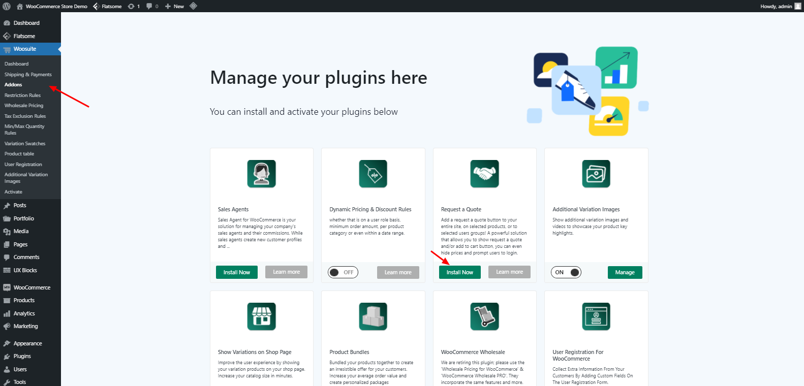804x386 pixels.
Task: Click 'Manage your plugins here' heading
Action: pos(319,78)
